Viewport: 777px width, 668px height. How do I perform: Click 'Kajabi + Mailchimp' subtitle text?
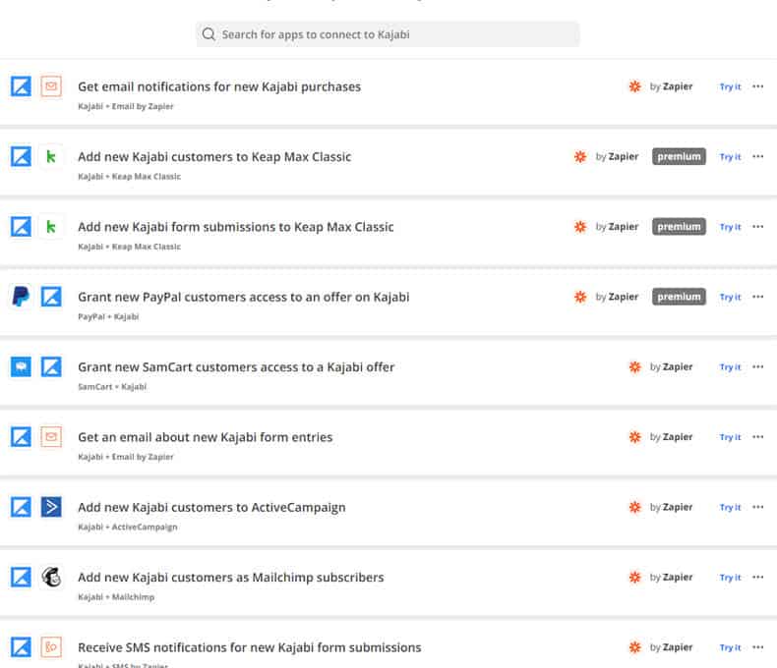click(x=116, y=597)
